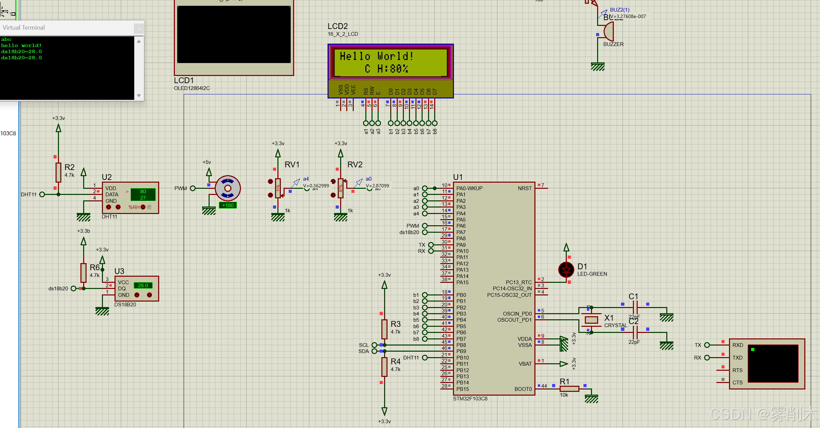This screenshot has width=820, height=428.
Task: Decrease RV2 potentiometer with down arrow
Action: (x=333, y=195)
